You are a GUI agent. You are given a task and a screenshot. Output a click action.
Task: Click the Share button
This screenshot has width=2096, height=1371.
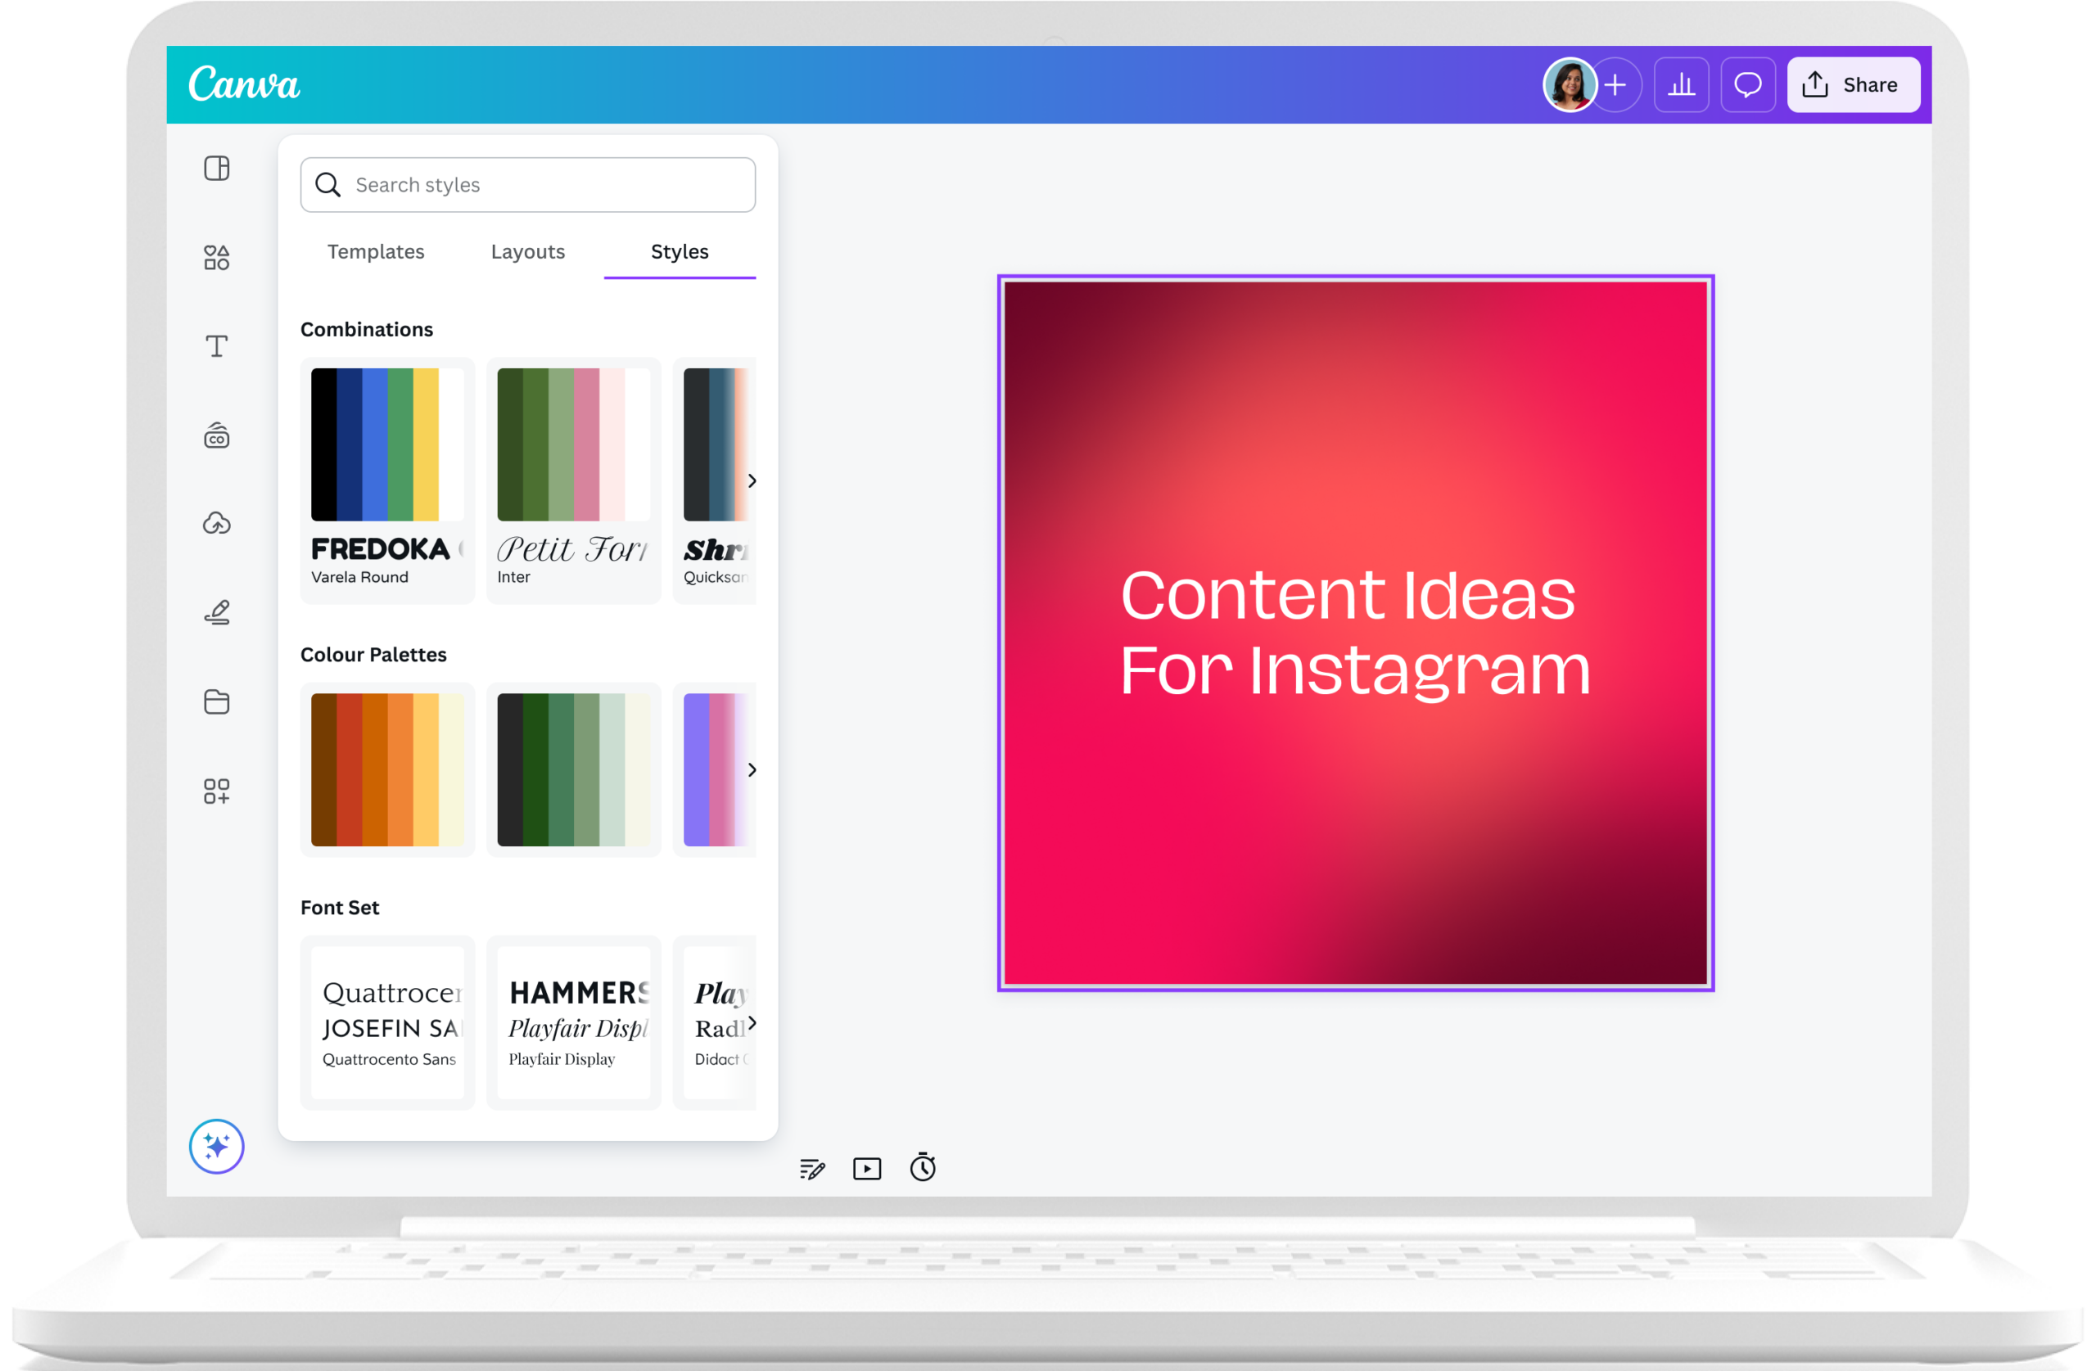[1854, 84]
